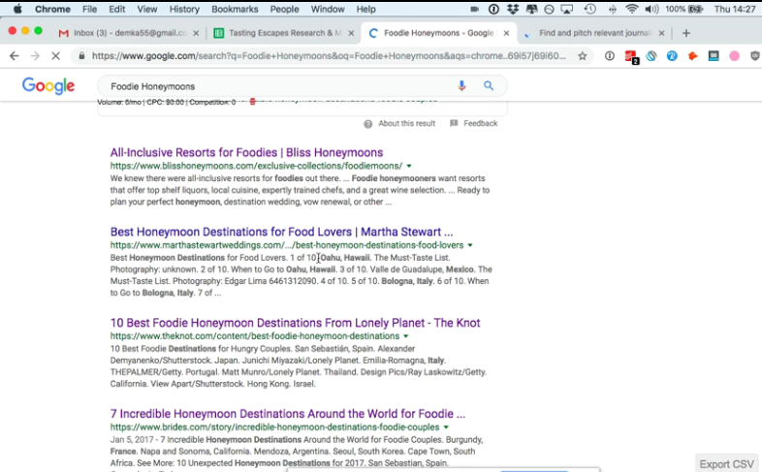Go to Google homepage via logo

tap(48, 86)
